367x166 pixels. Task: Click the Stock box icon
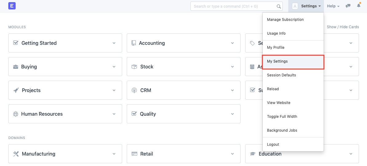(134, 67)
